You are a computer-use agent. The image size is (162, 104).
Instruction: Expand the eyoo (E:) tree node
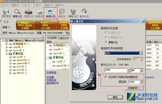coord(7,50)
